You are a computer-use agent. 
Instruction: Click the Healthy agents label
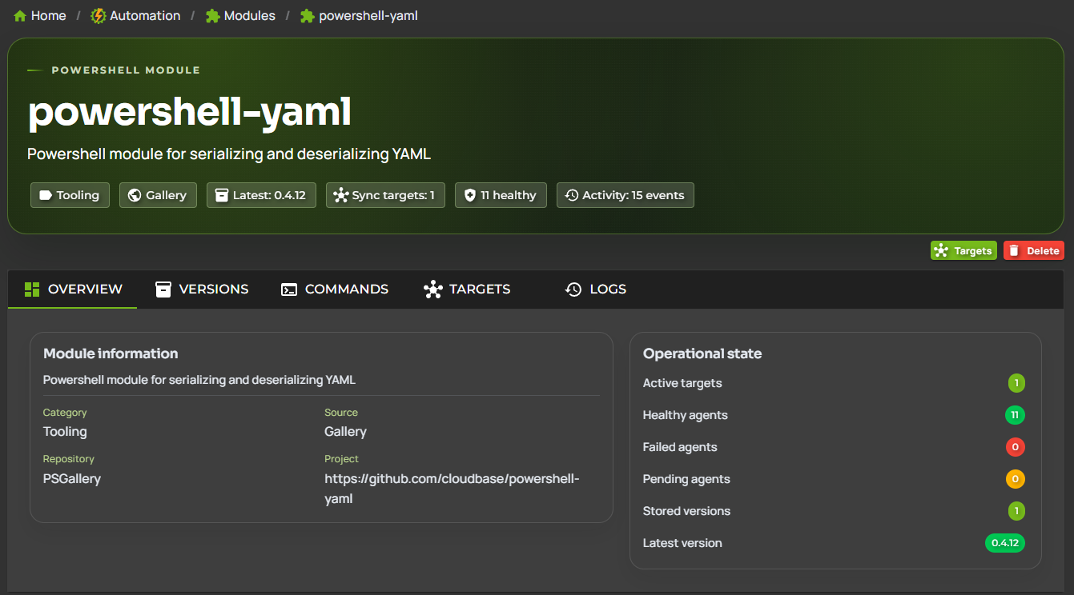point(686,415)
